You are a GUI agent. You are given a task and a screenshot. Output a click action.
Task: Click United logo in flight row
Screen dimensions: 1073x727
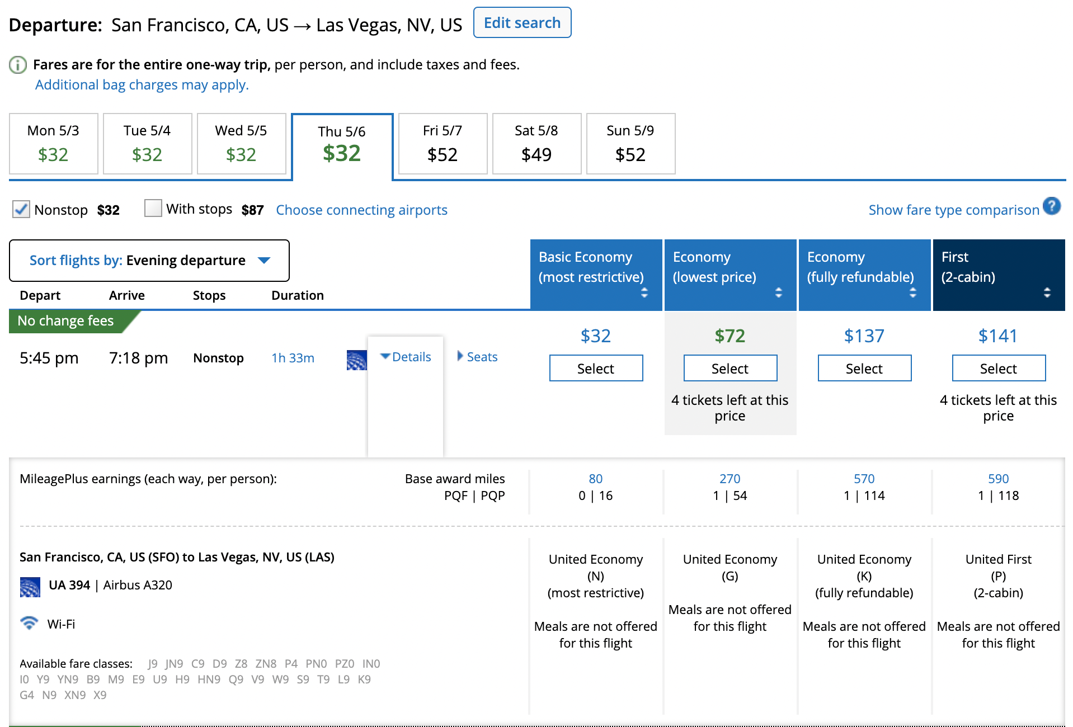click(x=356, y=360)
